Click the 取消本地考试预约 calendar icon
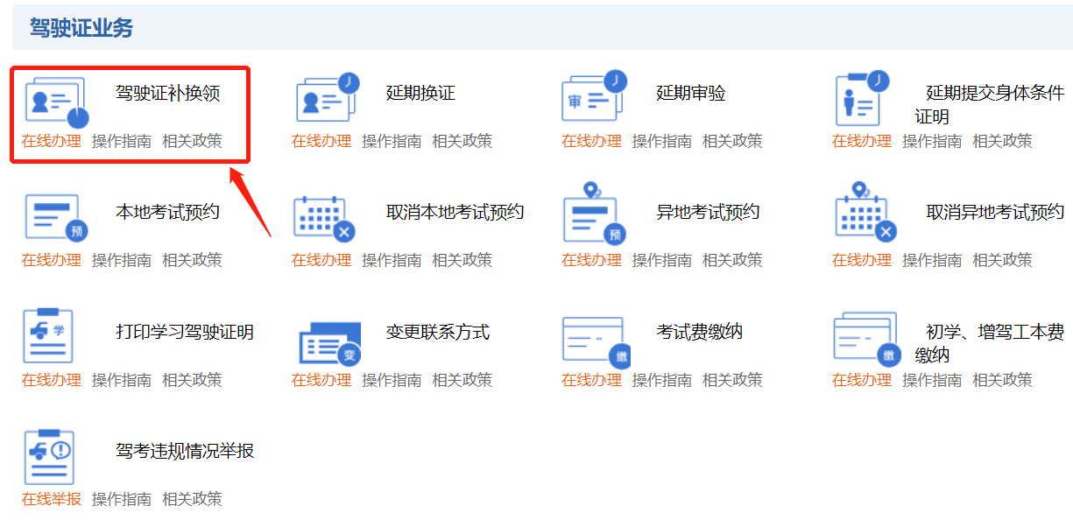 (325, 217)
